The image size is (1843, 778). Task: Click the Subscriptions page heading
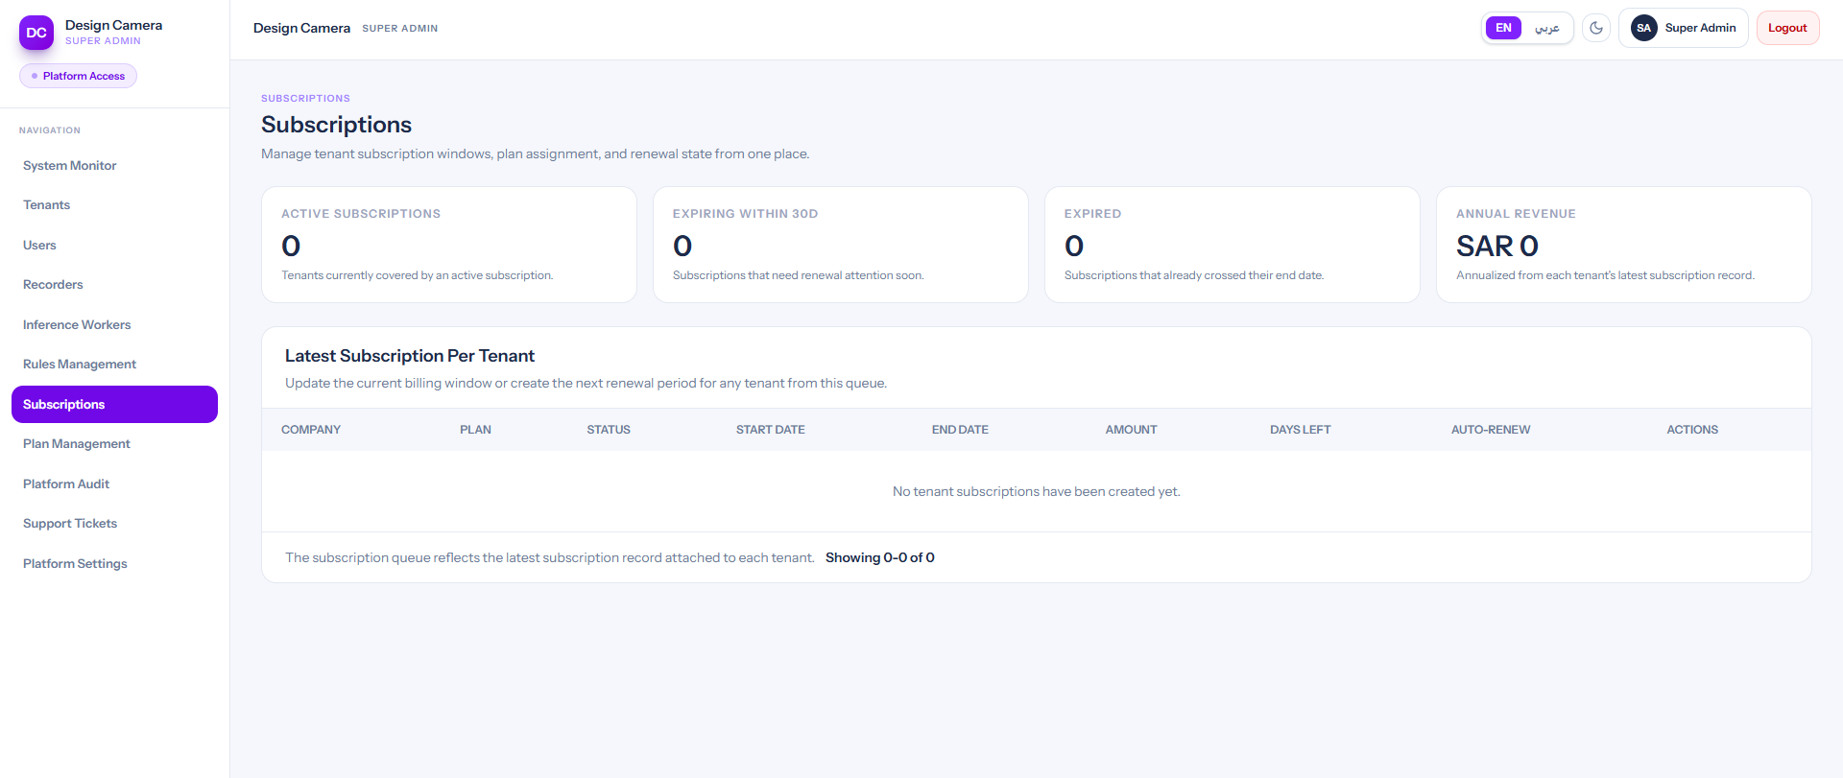pos(336,125)
